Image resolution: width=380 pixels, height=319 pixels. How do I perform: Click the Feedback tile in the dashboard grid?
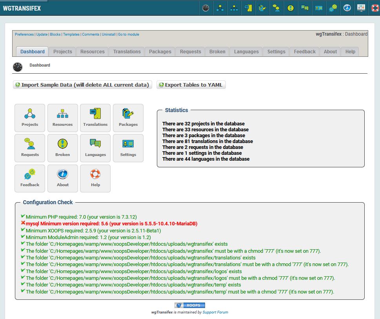coord(30,178)
